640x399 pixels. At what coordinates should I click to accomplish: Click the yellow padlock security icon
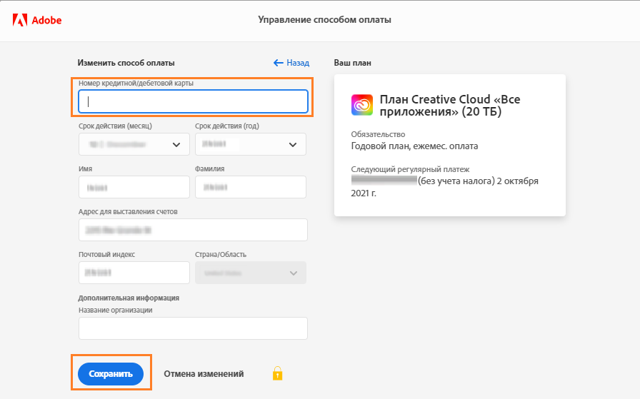(277, 373)
